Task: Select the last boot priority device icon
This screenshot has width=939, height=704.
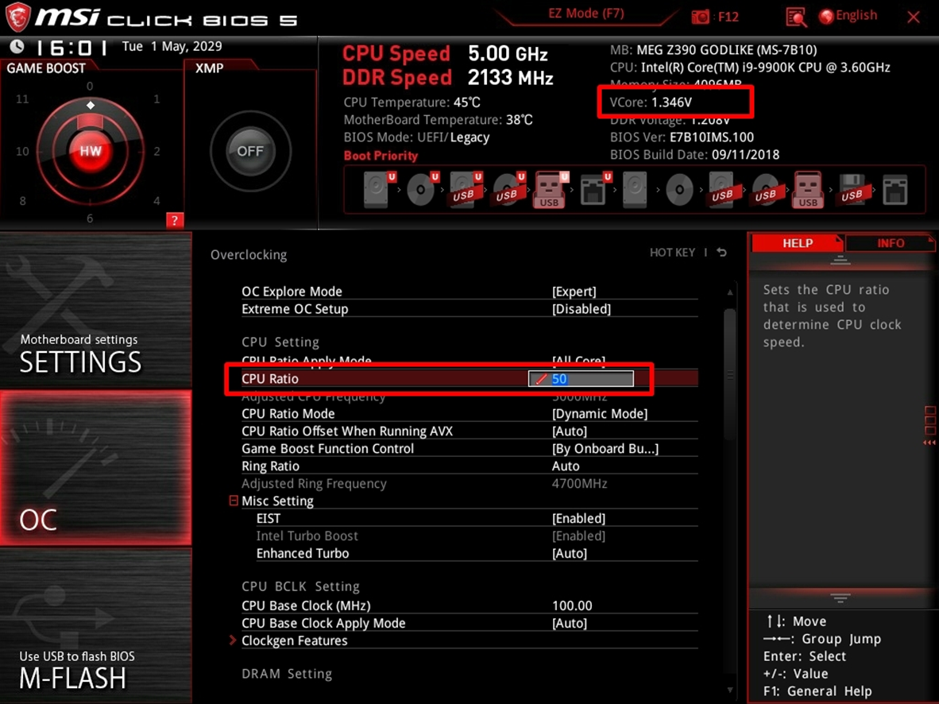Action: (x=895, y=190)
